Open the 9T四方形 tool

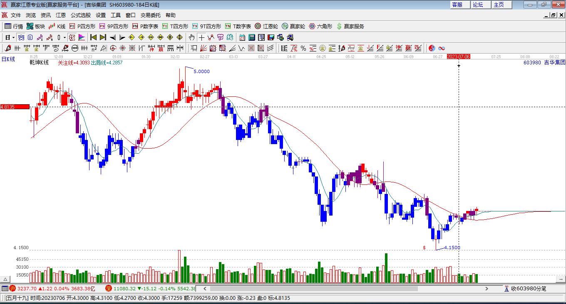click(206, 26)
